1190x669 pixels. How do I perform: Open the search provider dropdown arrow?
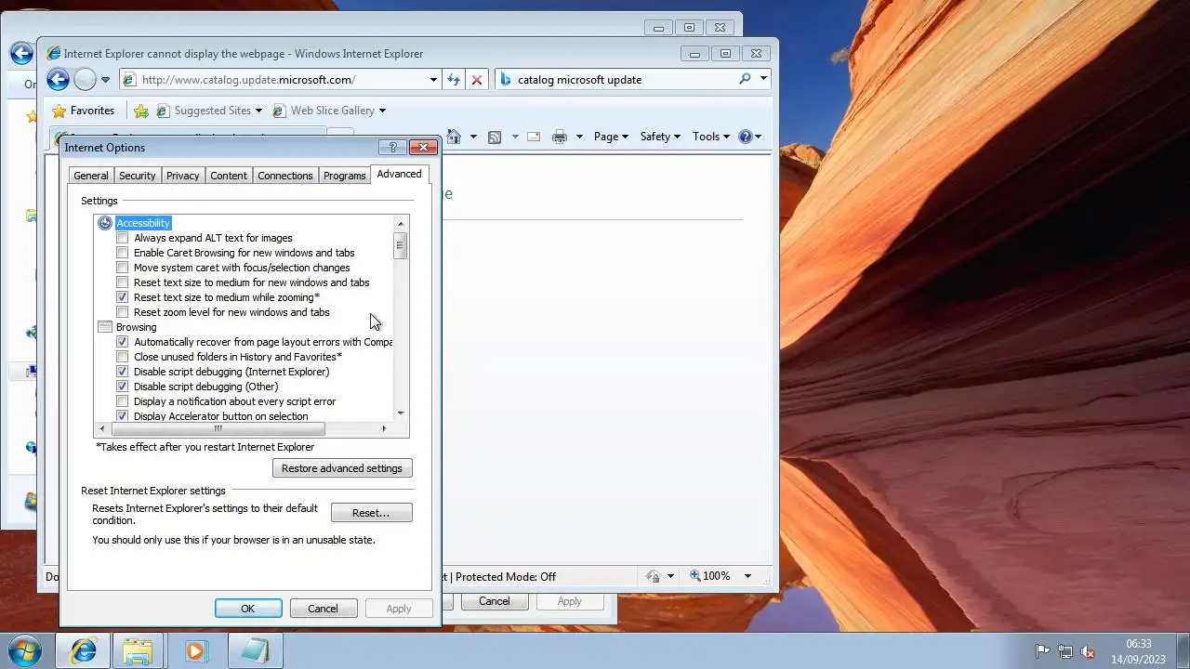[x=763, y=79]
